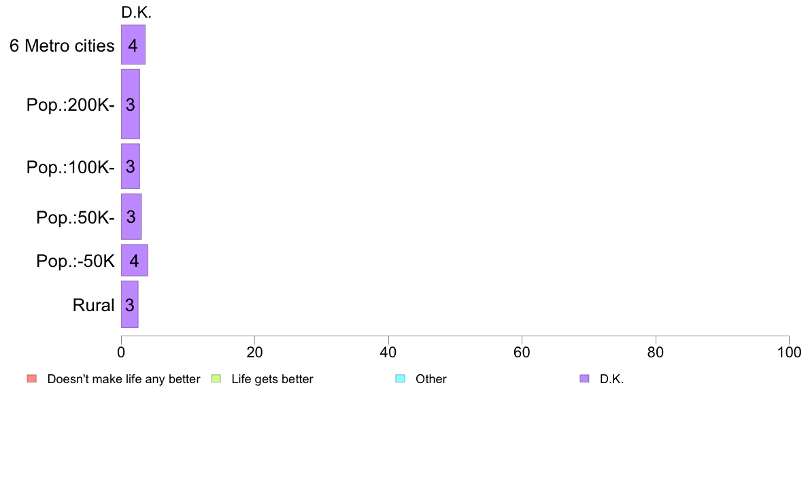Click the '60' tick on x-axis
This screenshot has height=500, width=808.
(x=522, y=352)
